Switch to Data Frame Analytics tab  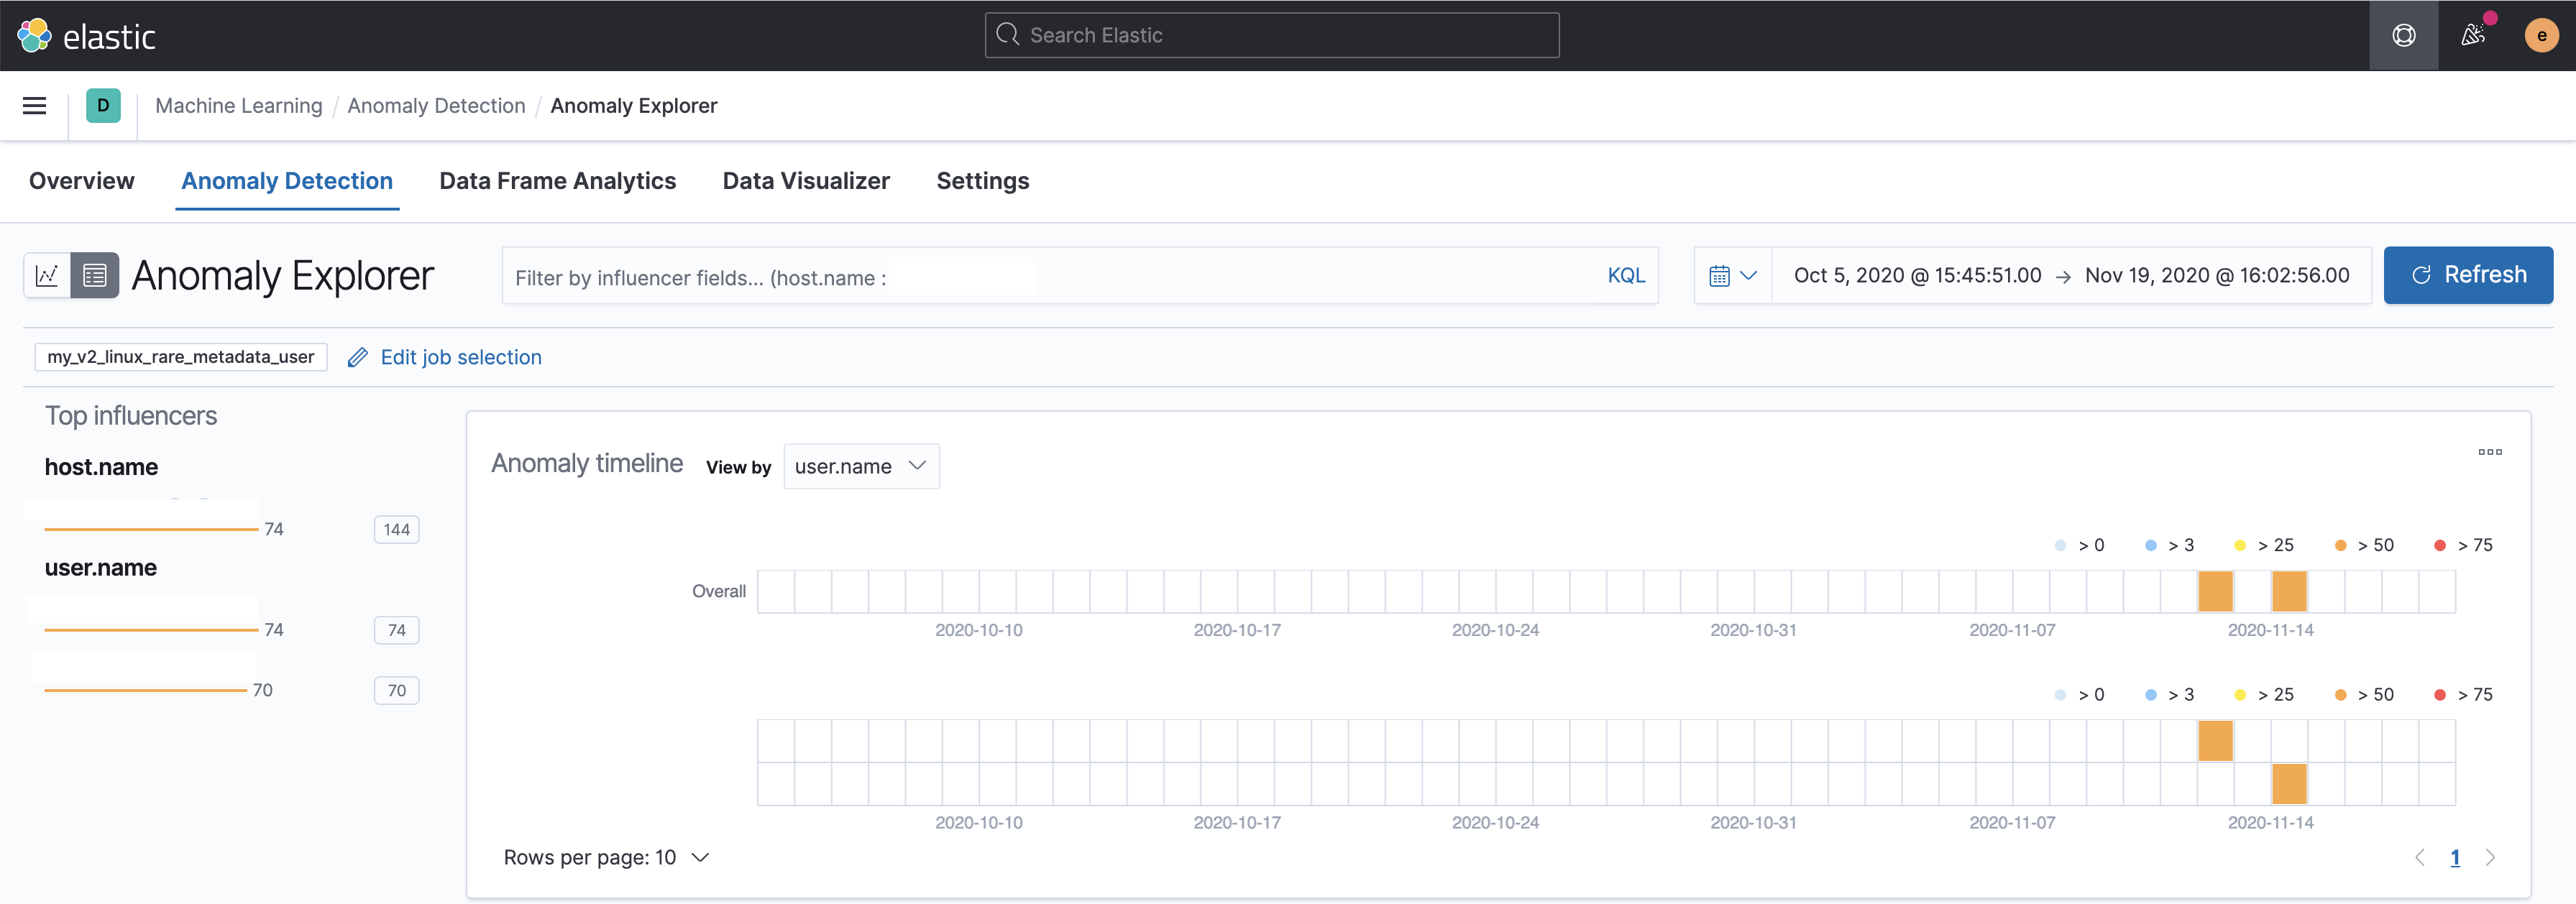(557, 181)
